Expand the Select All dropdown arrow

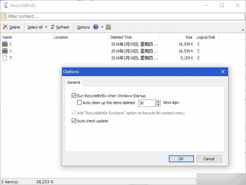(46, 27)
